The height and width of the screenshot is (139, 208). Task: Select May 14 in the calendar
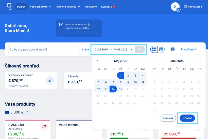click(113, 89)
